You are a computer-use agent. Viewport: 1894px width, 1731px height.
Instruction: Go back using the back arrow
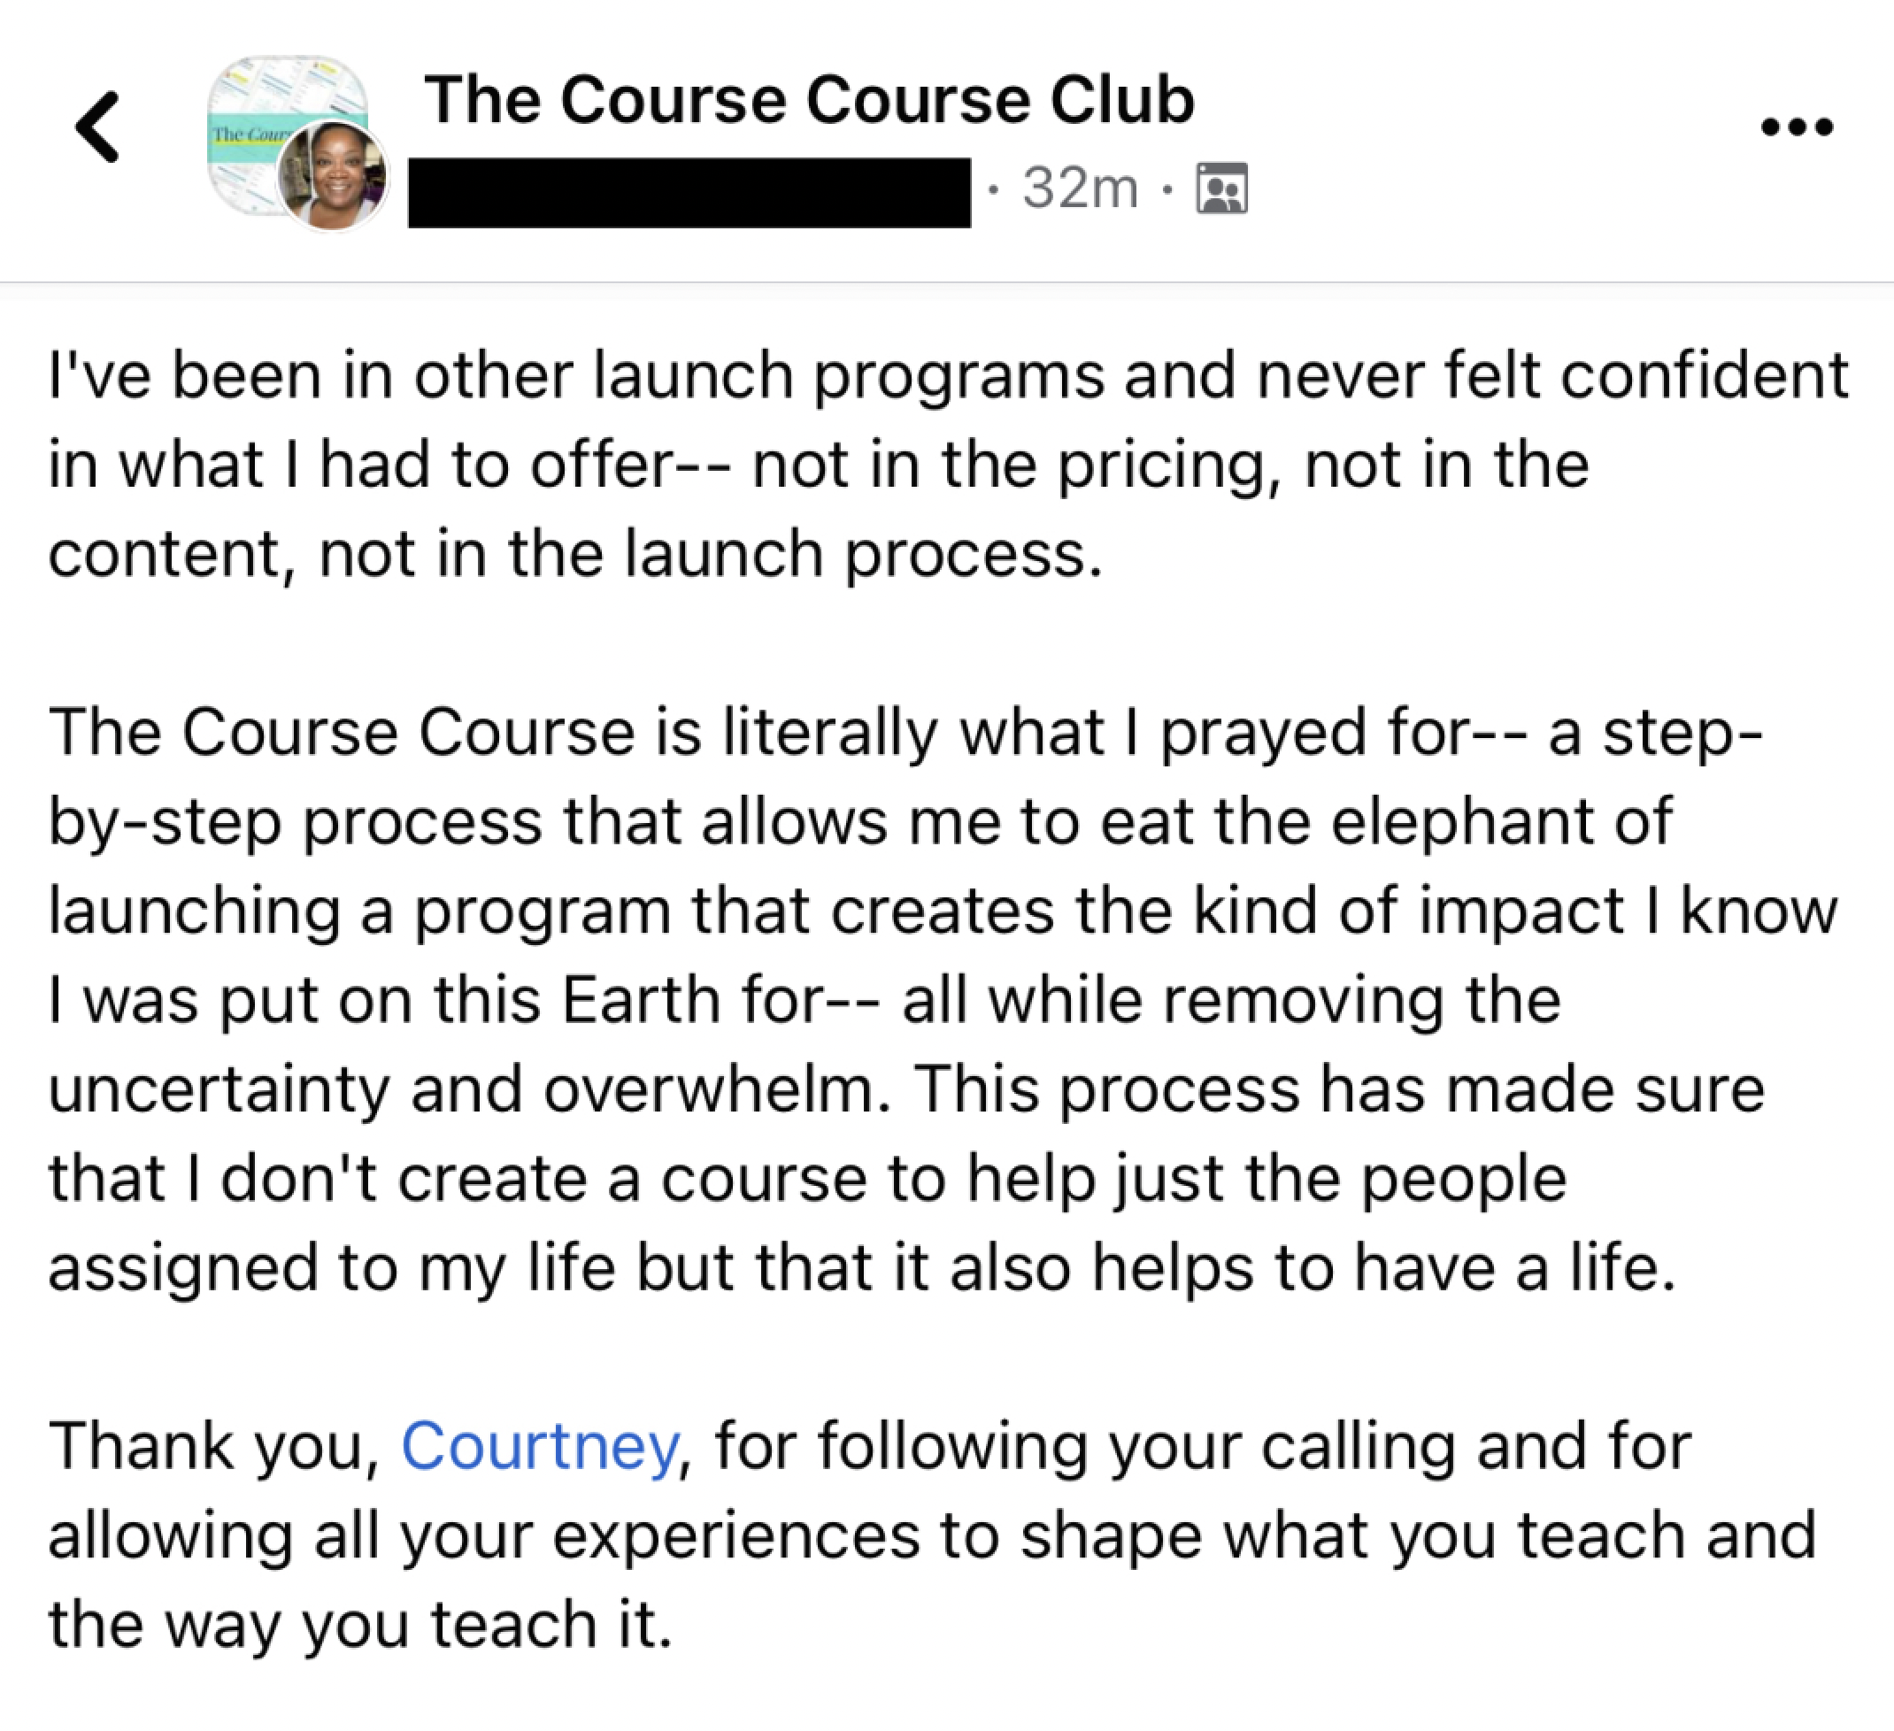[97, 127]
